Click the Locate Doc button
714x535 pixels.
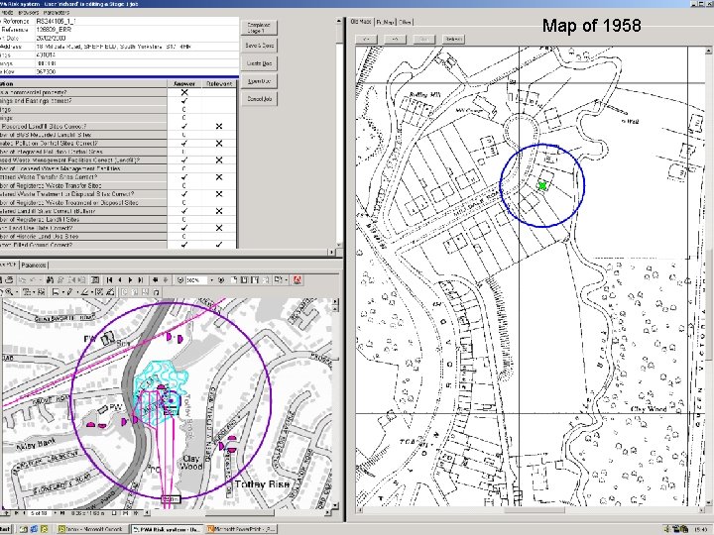coord(259,63)
